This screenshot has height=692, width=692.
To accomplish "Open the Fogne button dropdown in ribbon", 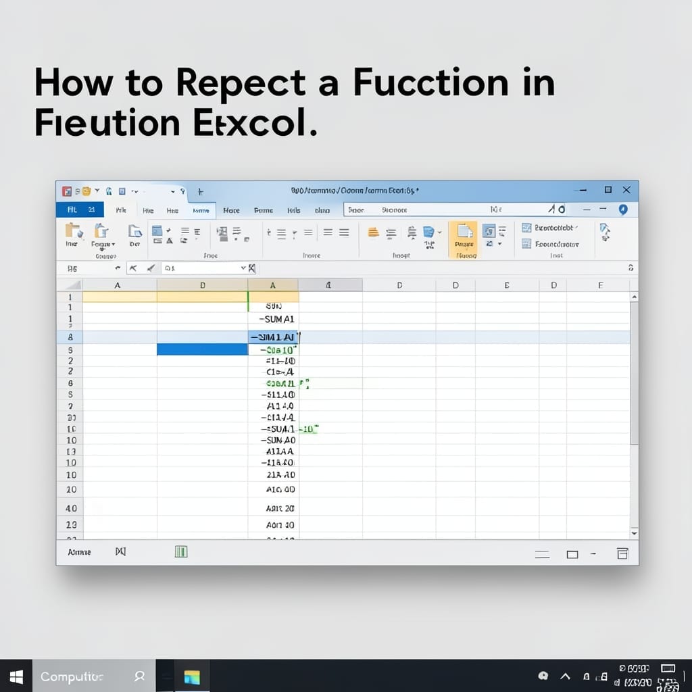I will [x=114, y=244].
